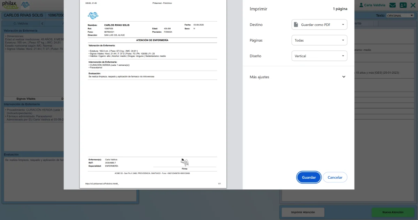Click the 'Imprimir Atención' button
This screenshot has height=220, width=418.
pos(303,212)
